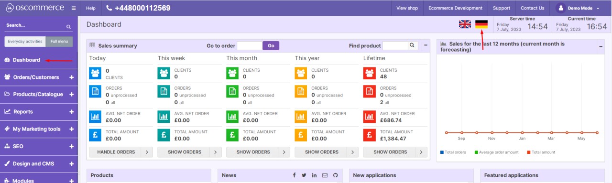Click SHOW ORDERS under This week
Image resolution: width=612 pixels, height=183 pixels.
click(x=189, y=152)
